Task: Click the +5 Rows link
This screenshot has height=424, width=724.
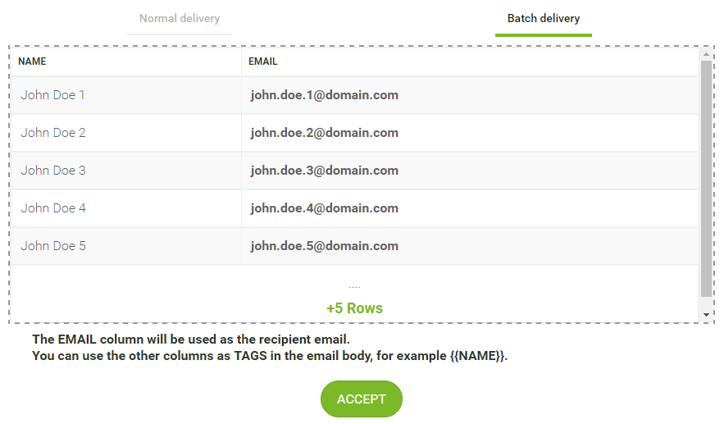Action: 354,308
